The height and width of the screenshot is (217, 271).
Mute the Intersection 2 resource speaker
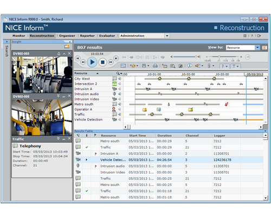[x=120, y=84]
